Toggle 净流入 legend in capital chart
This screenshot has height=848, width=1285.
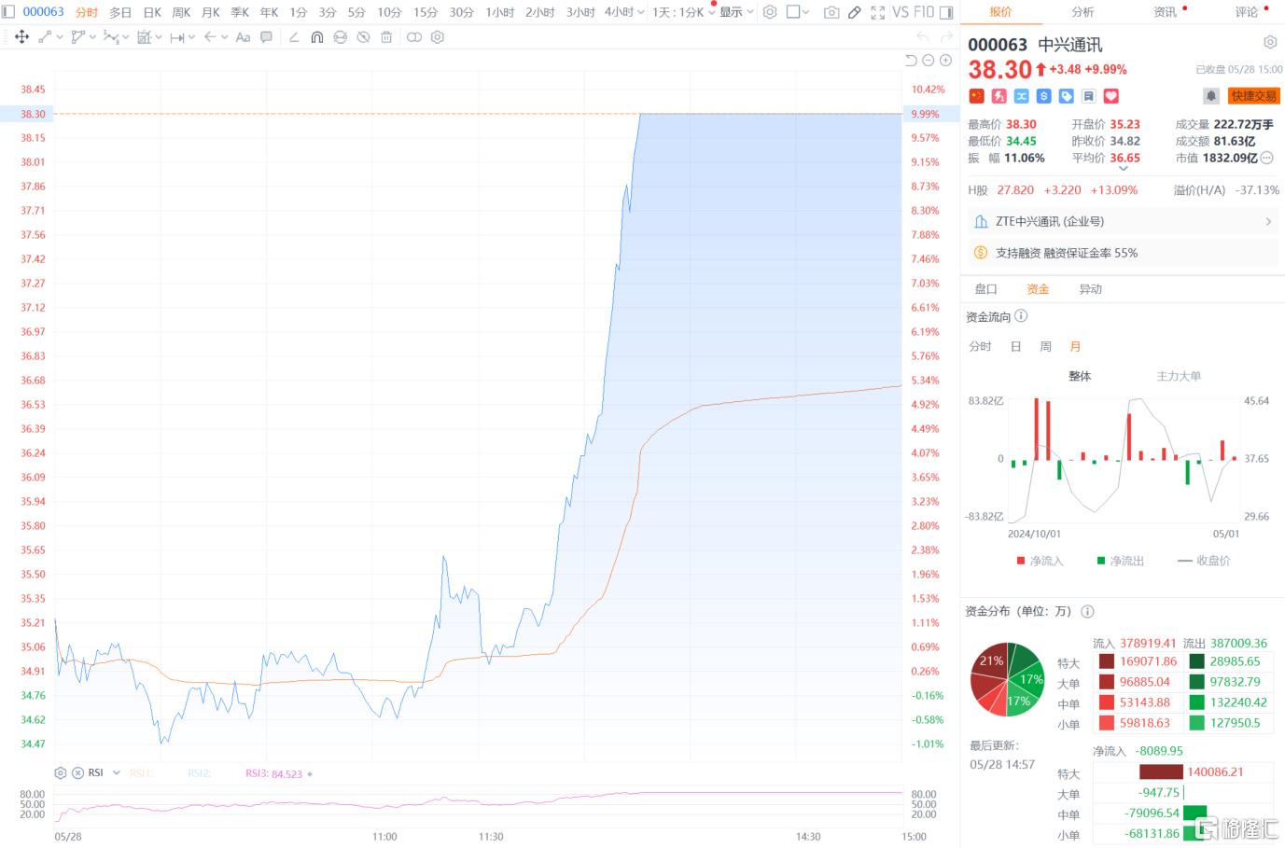coord(1040,561)
